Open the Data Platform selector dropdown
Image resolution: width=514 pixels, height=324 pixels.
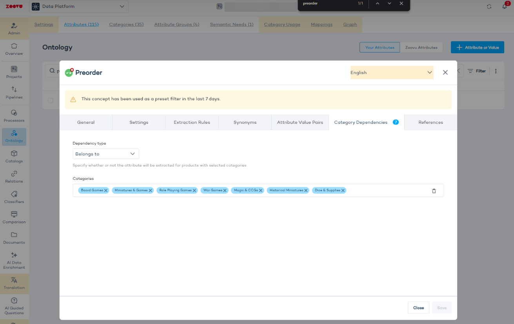(x=79, y=6)
